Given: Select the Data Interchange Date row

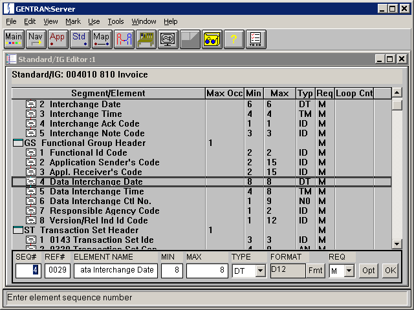Looking at the screenshot, I should (201, 182).
